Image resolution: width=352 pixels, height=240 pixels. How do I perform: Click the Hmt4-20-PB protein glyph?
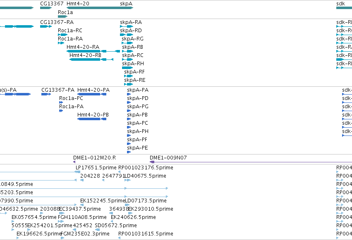(x=92, y=119)
